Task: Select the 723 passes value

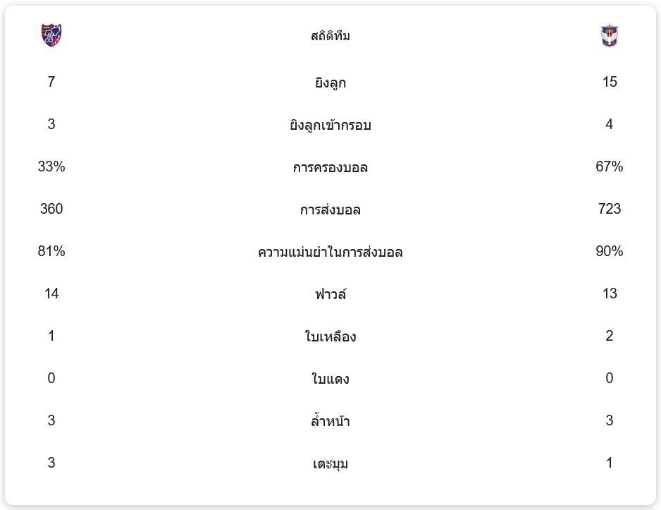Action: [x=610, y=209]
